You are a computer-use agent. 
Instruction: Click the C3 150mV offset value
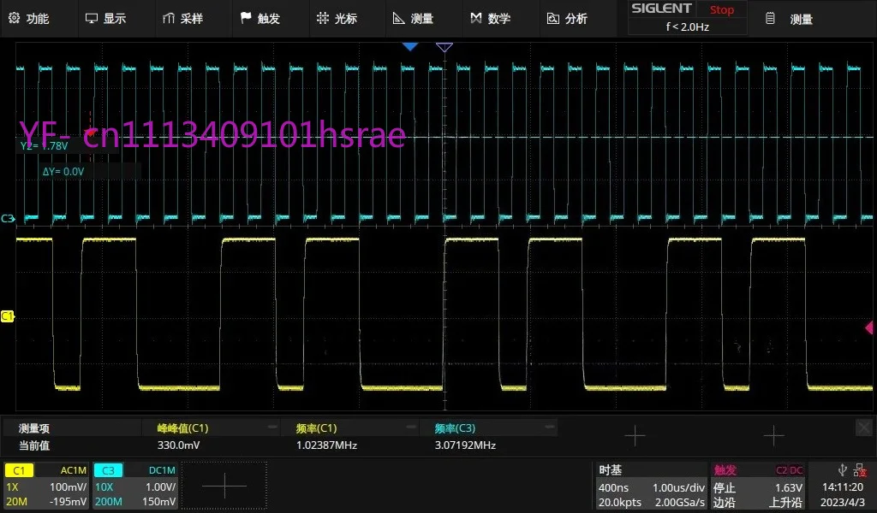(158, 501)
